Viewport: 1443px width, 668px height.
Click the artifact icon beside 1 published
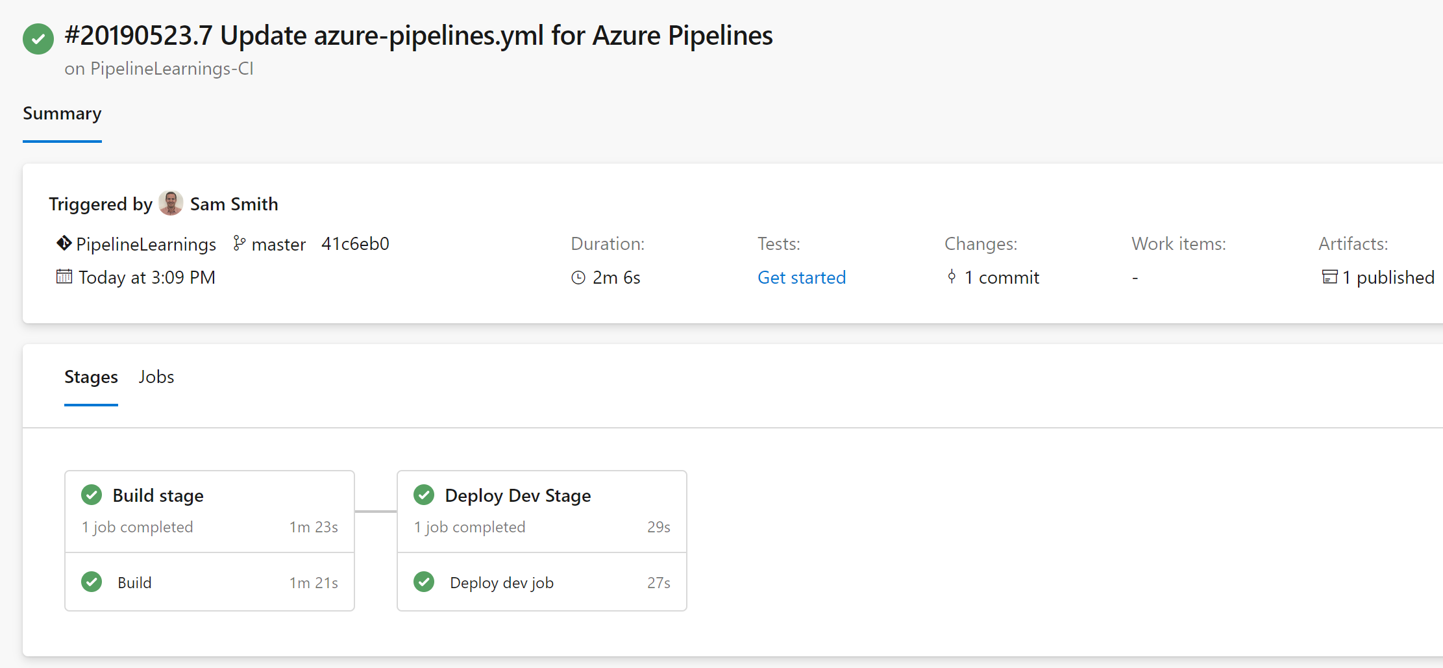1329,277
